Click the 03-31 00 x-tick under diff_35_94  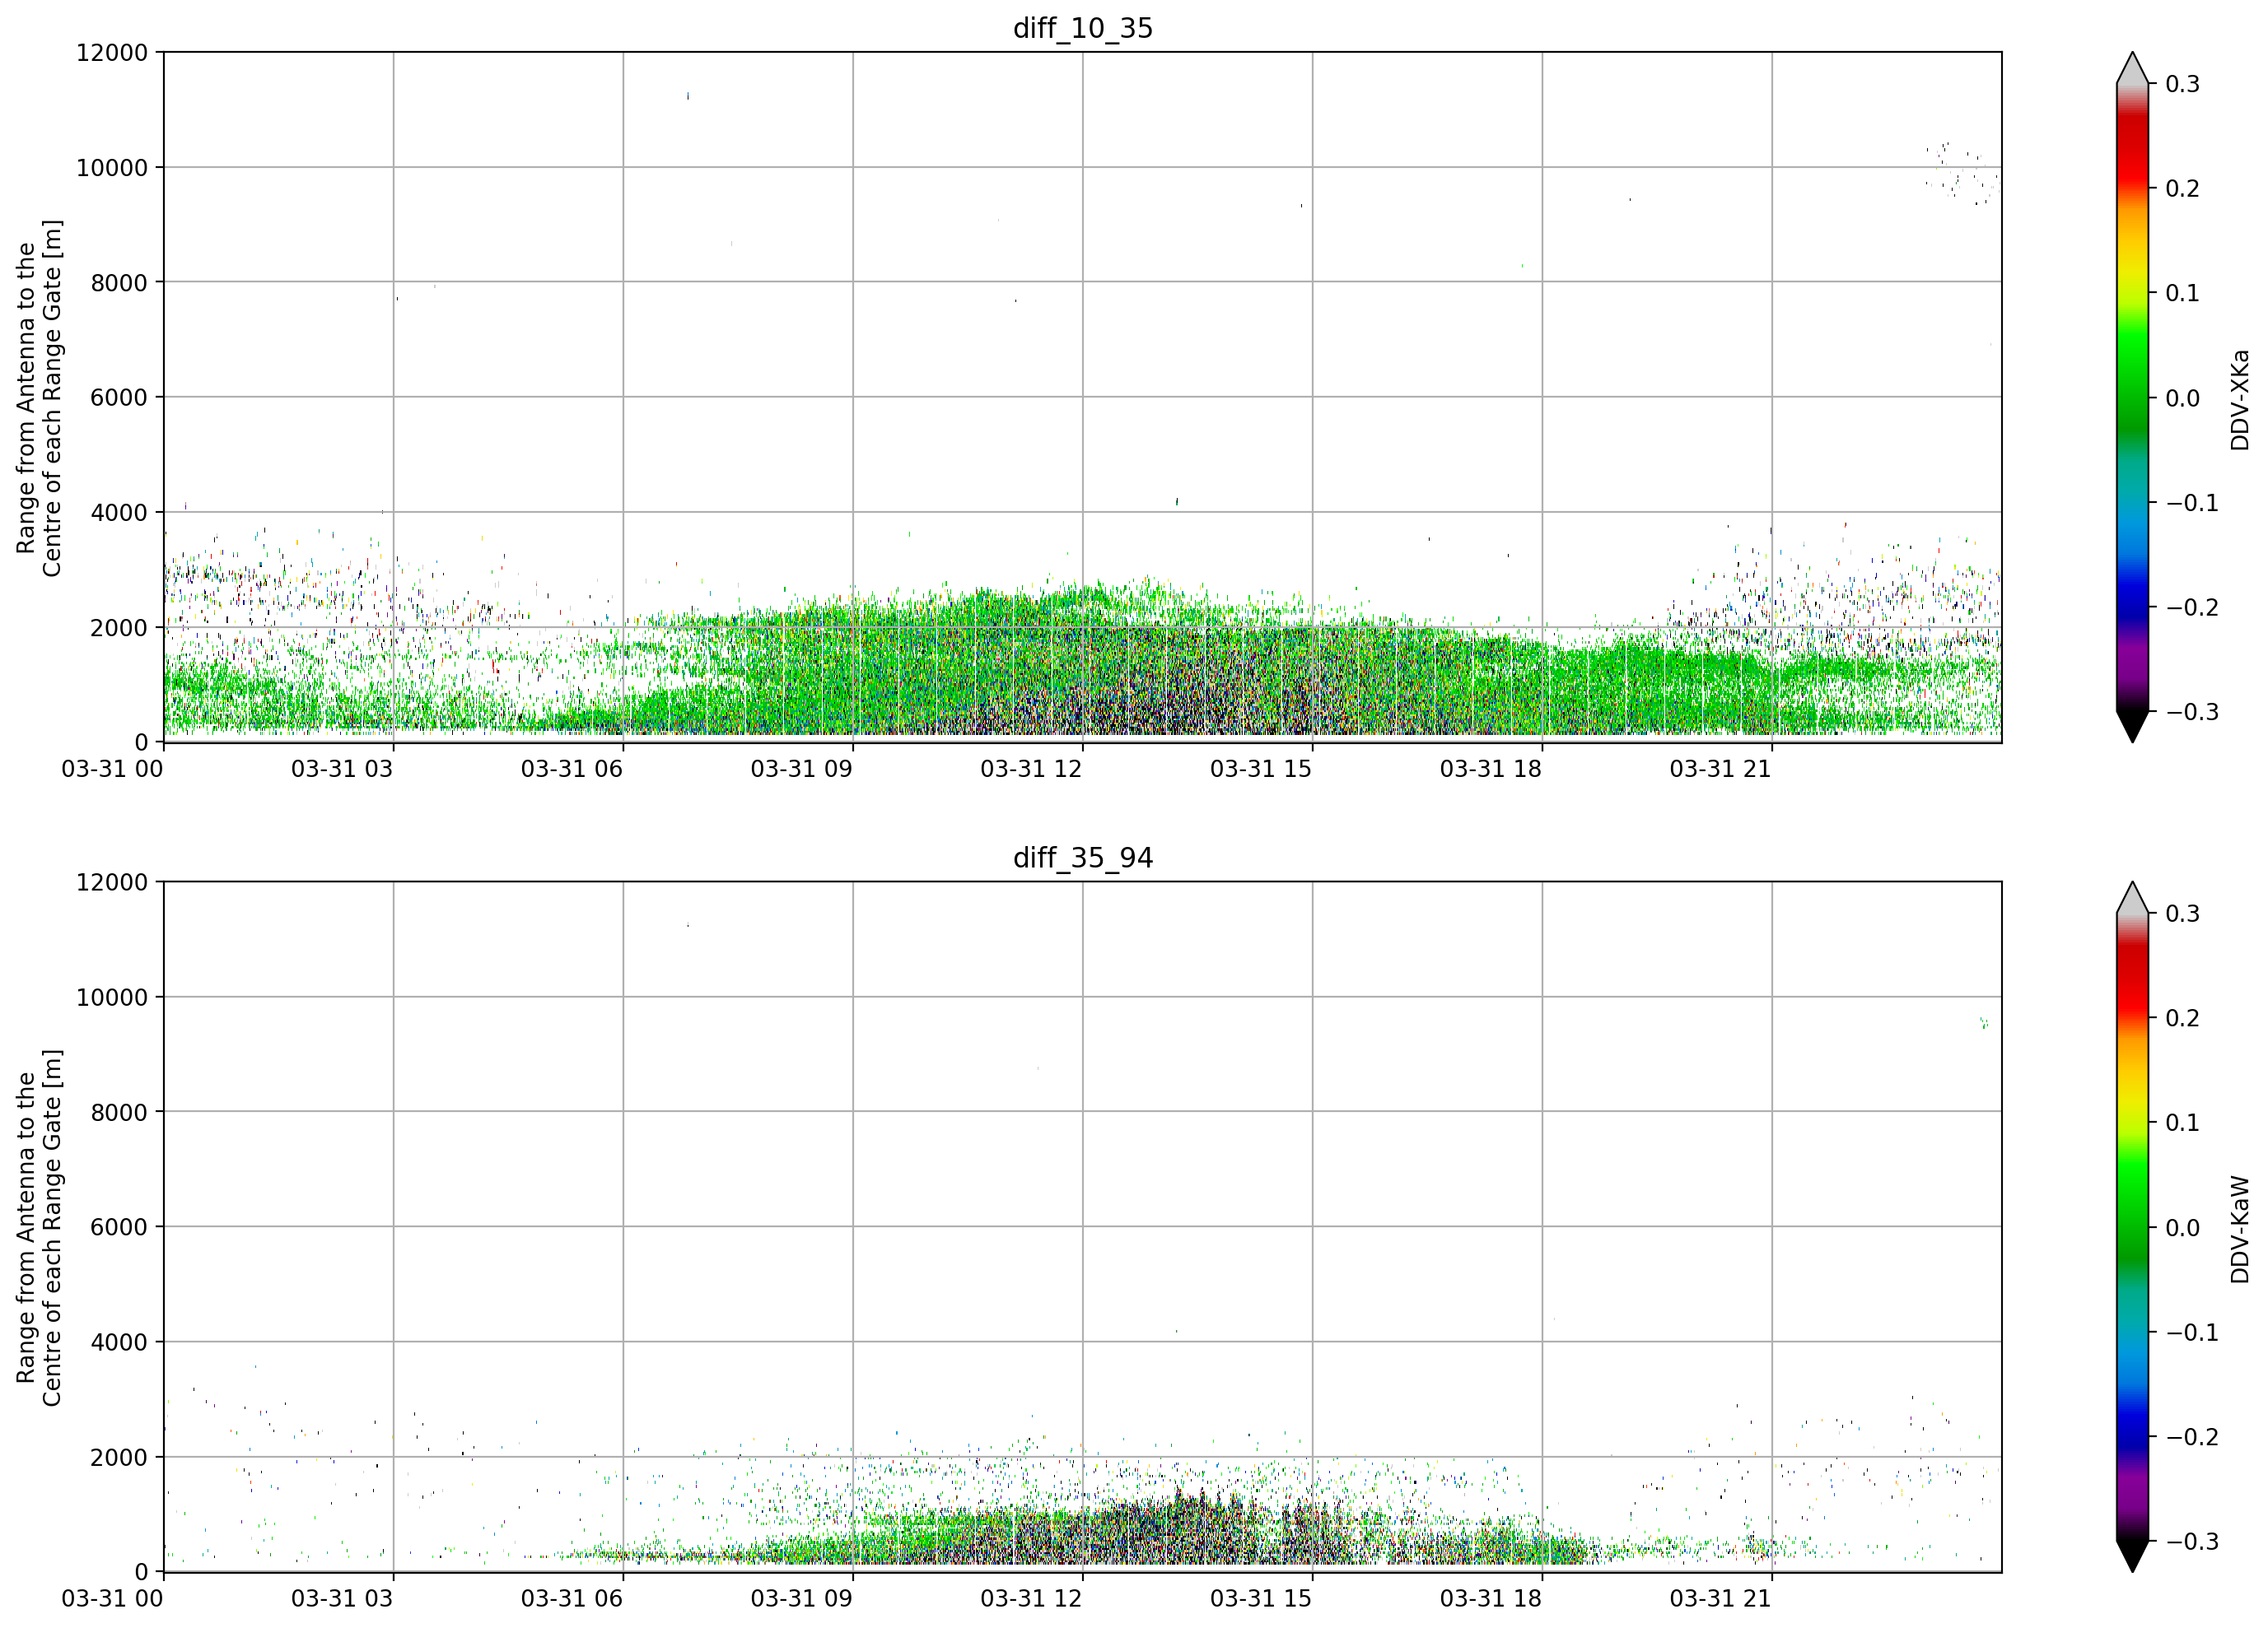pos(112,1598)
